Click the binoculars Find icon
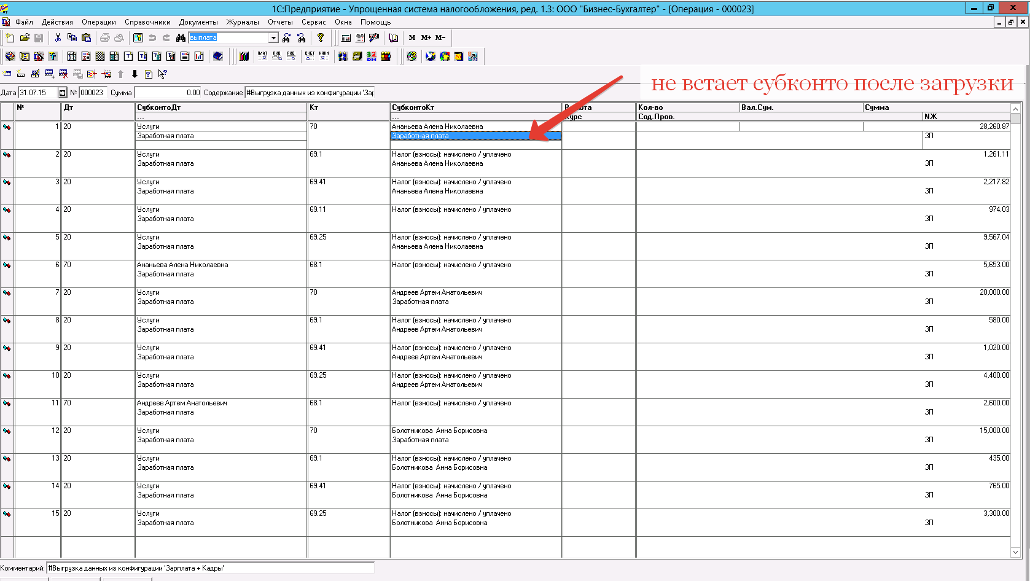Screen dimensions: 1030x581 (181, 38)
